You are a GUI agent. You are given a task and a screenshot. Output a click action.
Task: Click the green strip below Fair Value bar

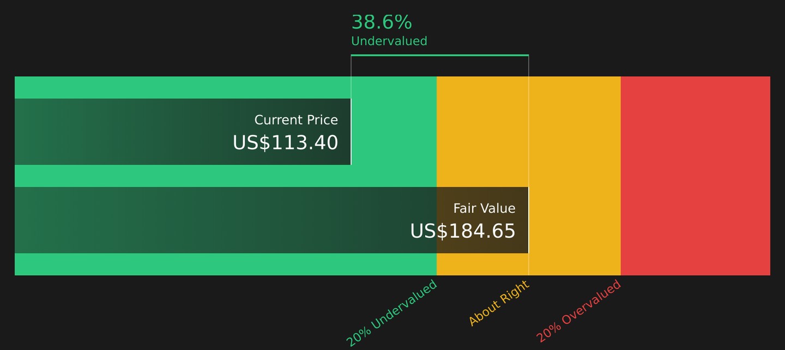[x=226, y=264]
